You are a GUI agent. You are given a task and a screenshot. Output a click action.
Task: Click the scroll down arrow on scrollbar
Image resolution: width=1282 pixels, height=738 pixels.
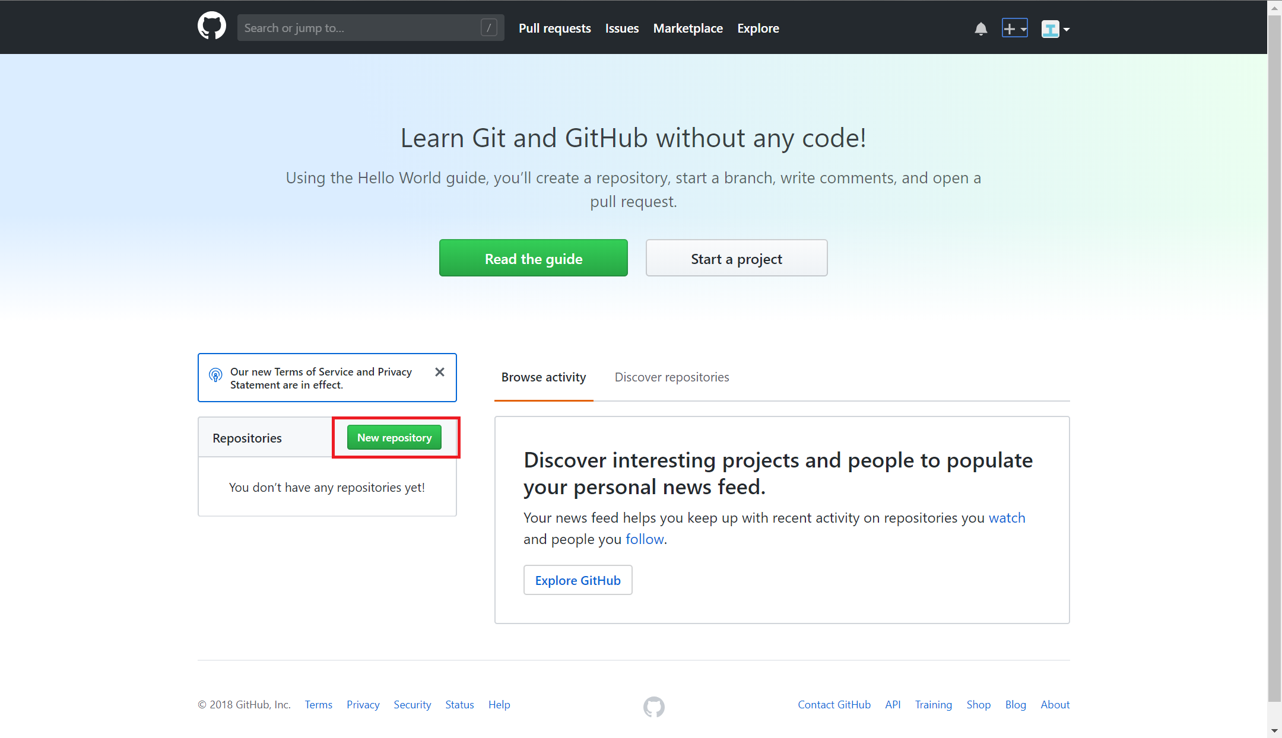pyautogui.click(x=1274, y=731)
